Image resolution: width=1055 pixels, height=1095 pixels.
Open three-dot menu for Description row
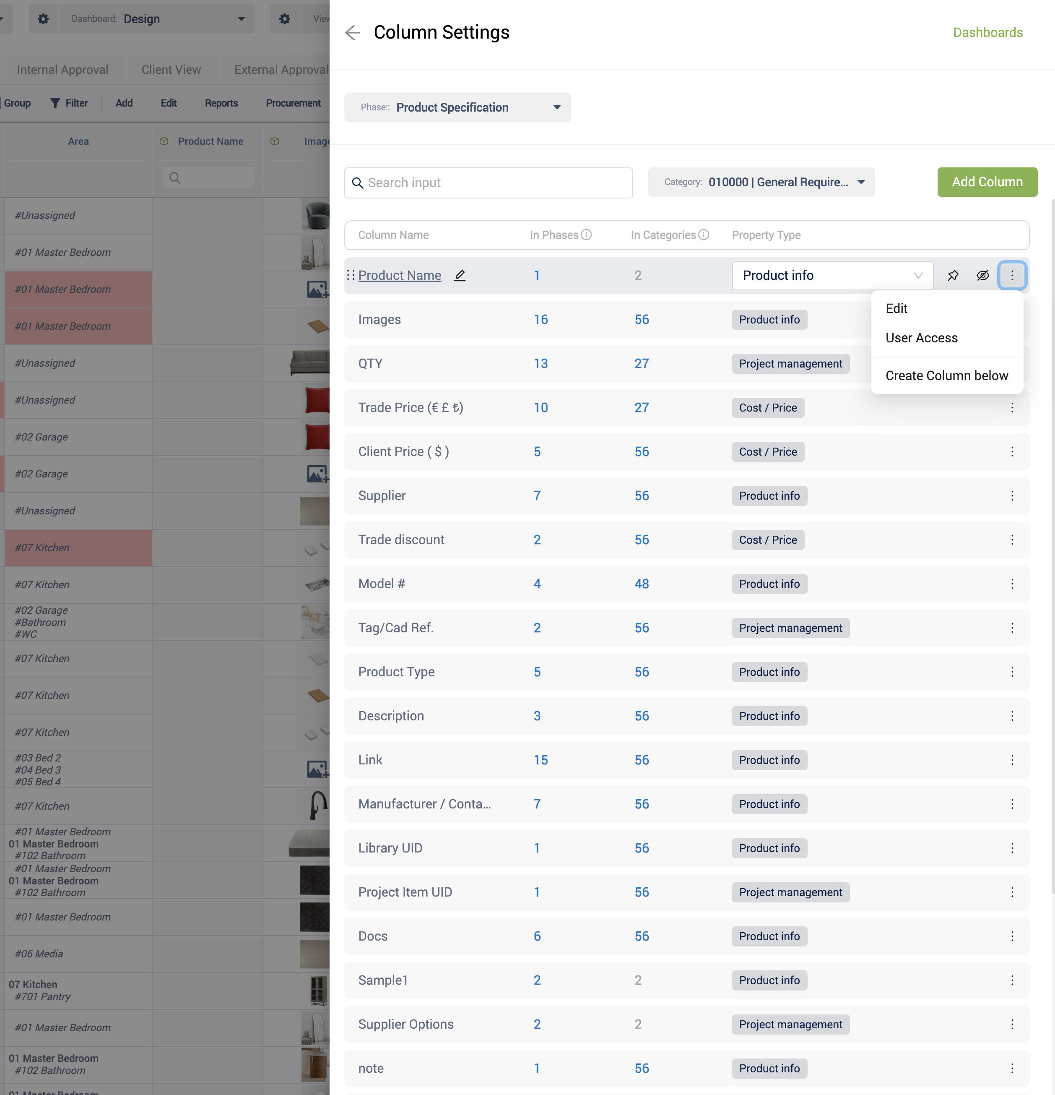tap(1012, 716)
